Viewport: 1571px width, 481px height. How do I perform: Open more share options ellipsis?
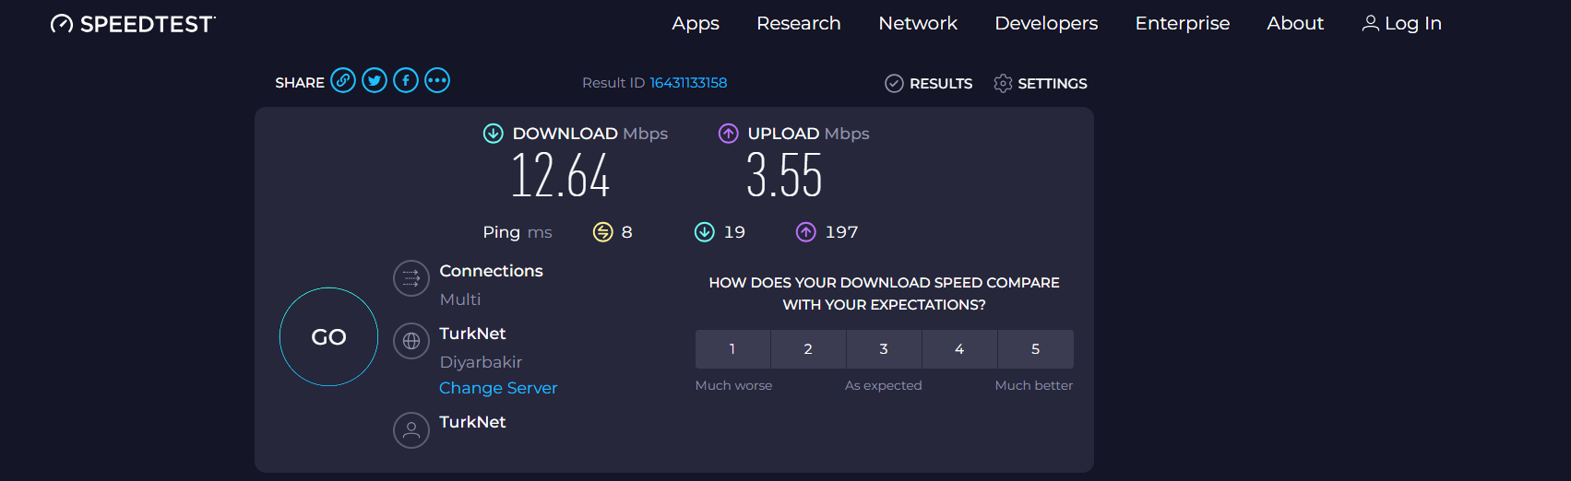tap(437, 80)
